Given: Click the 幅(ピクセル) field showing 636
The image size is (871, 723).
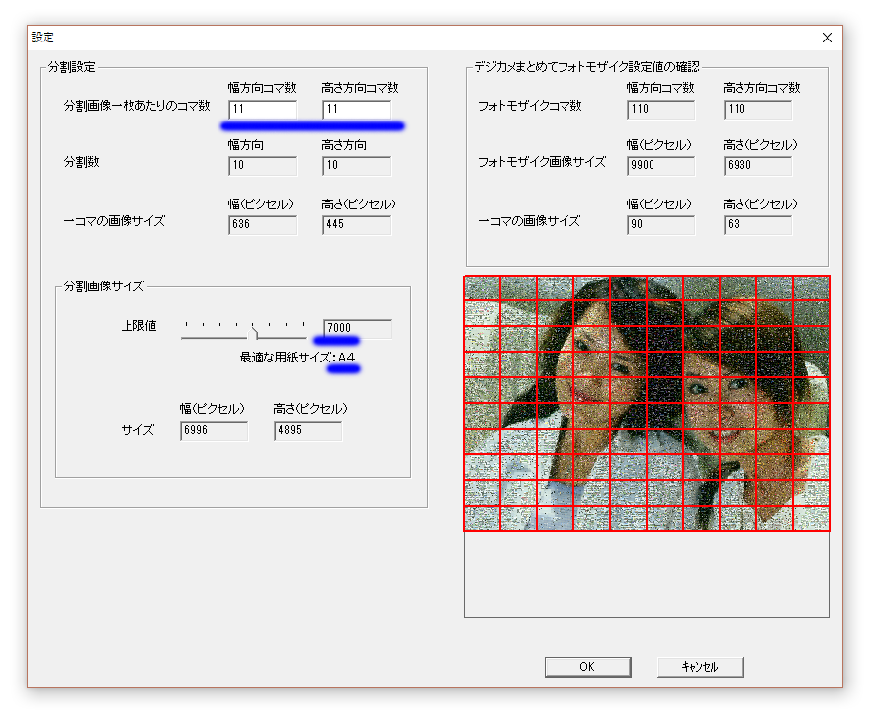Looking at the screenshot, I should pyautogui.click(x=262, y=225).
